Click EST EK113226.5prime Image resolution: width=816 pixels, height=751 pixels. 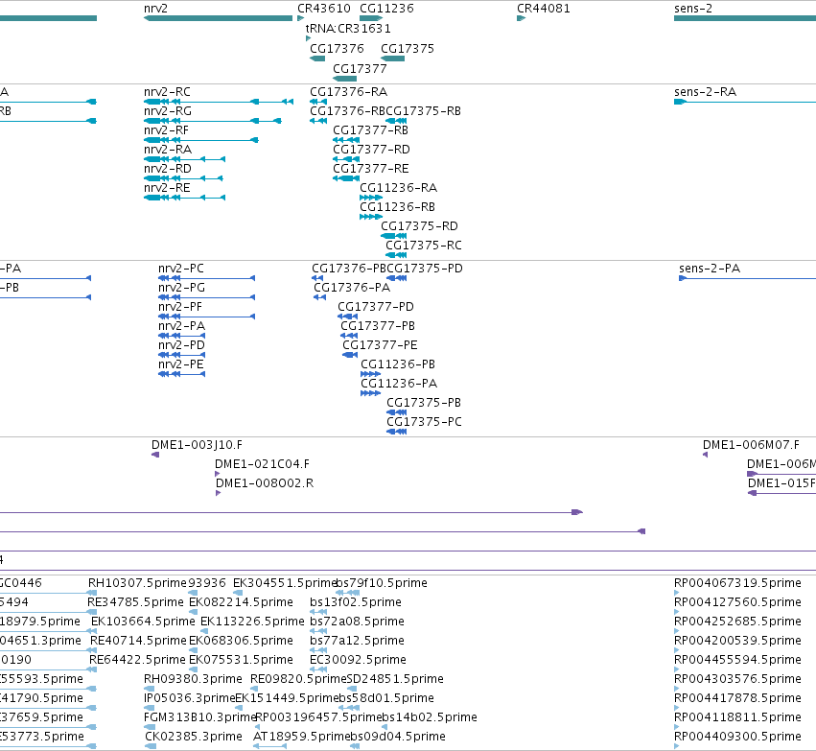pyautogui.click(x=252, y=622)
